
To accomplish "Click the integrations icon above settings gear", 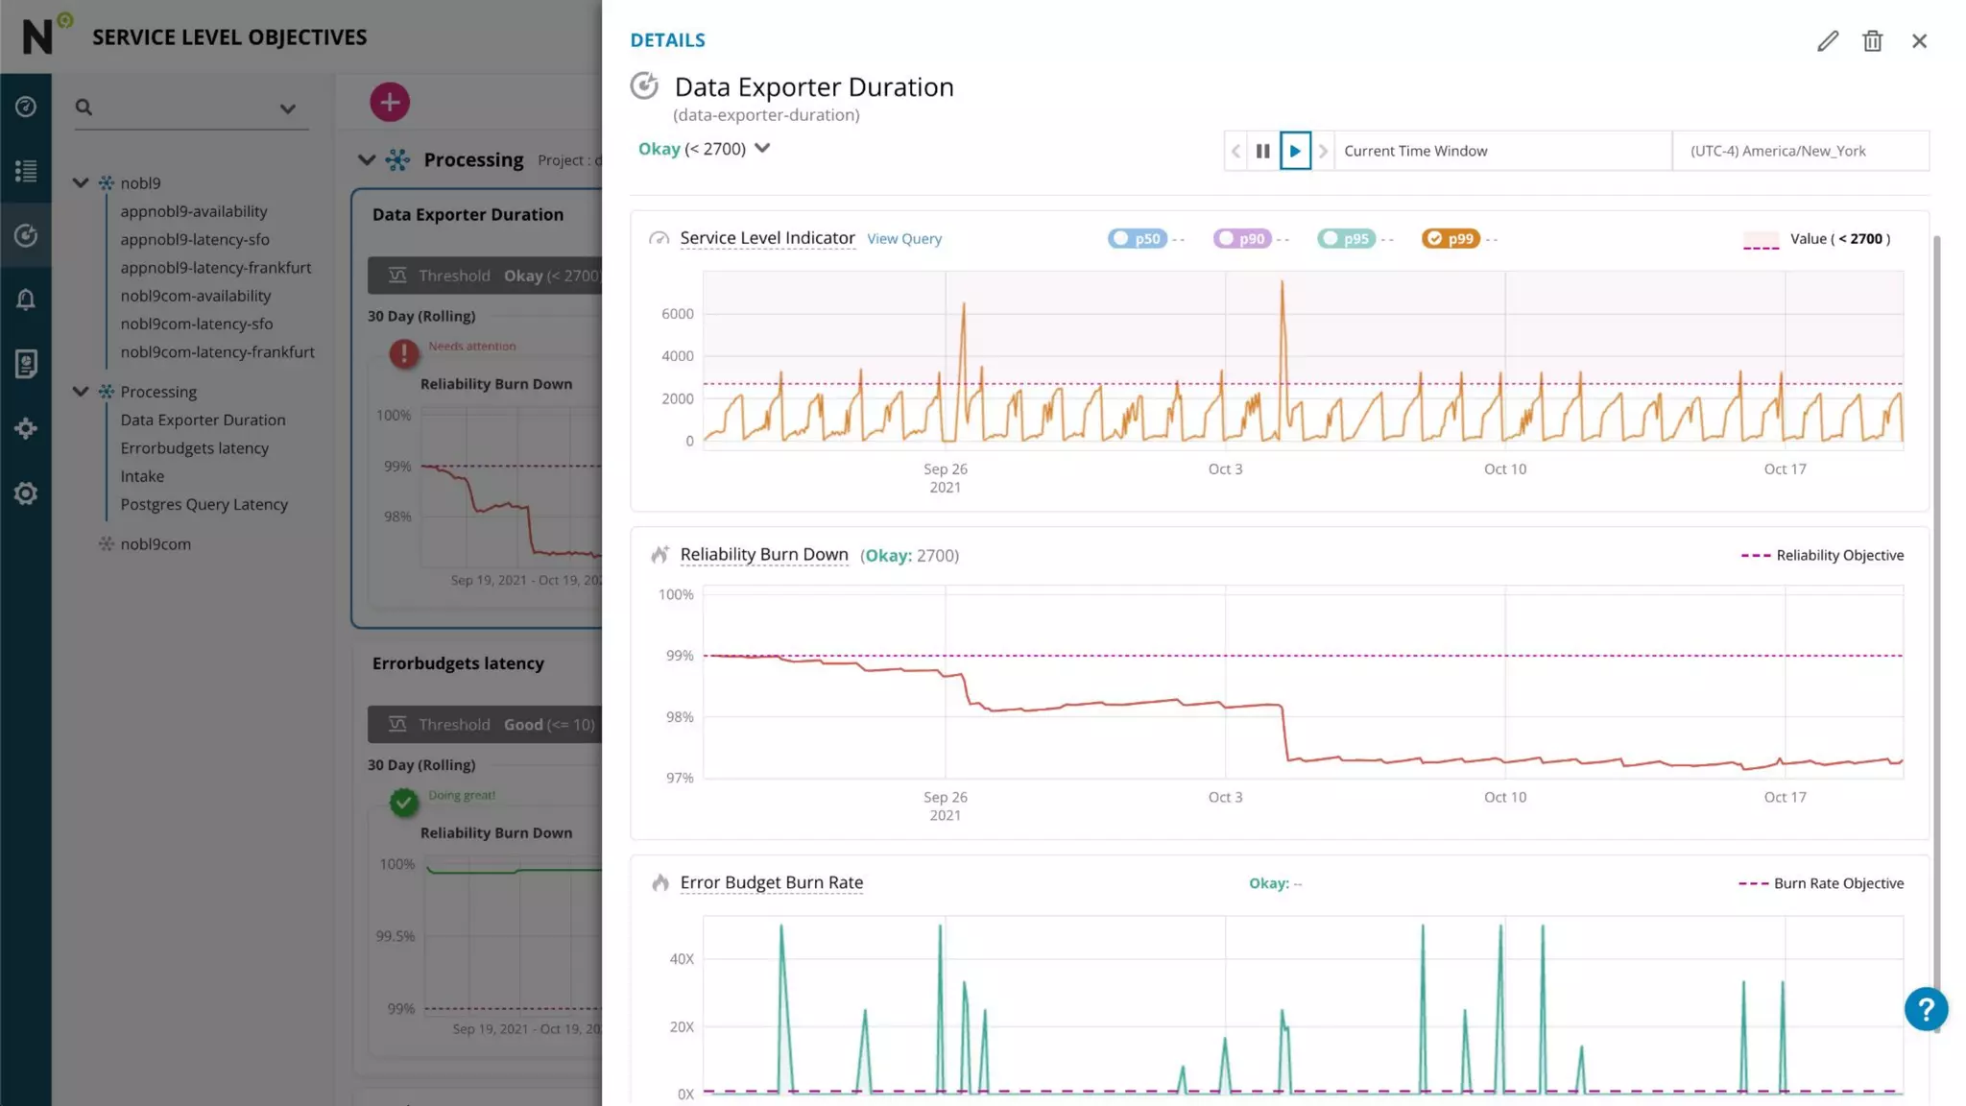I will point(26,428).
